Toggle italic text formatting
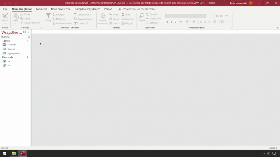The image size is (280, 157). pyautogui.click(x=171, y=22)
